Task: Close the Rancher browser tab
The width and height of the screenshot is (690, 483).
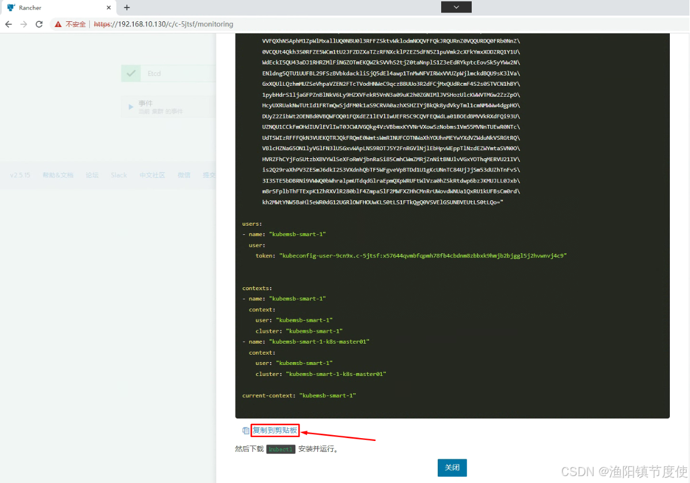Action: point(109,7)
